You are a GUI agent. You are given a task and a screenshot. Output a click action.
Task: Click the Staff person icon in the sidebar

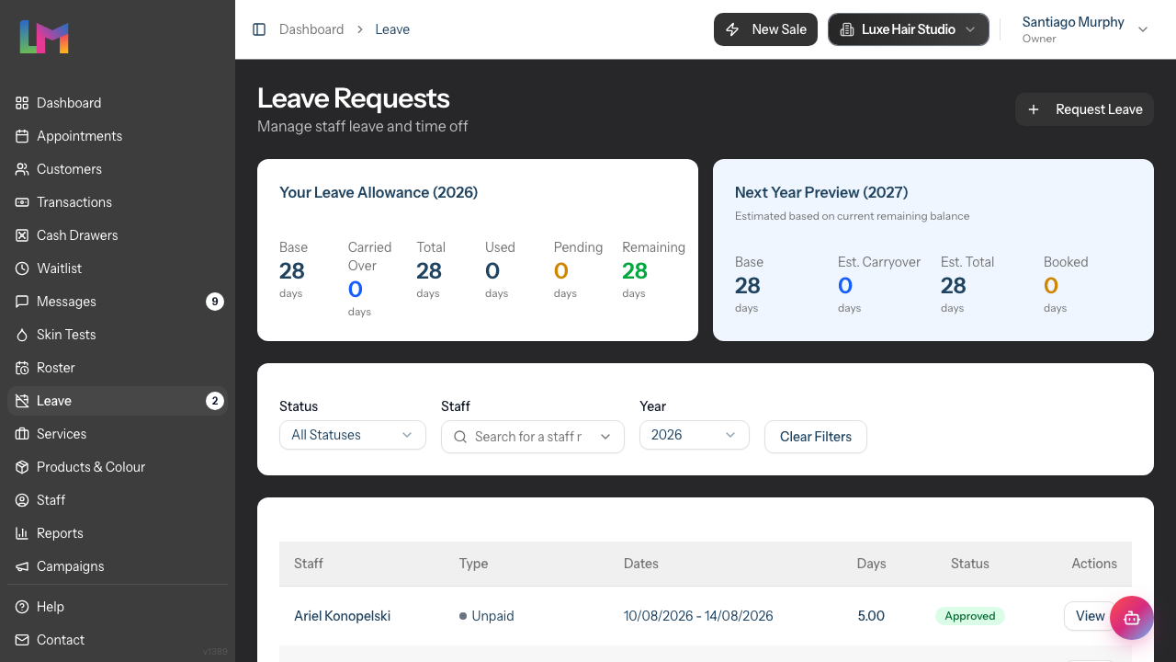[22, 500]
